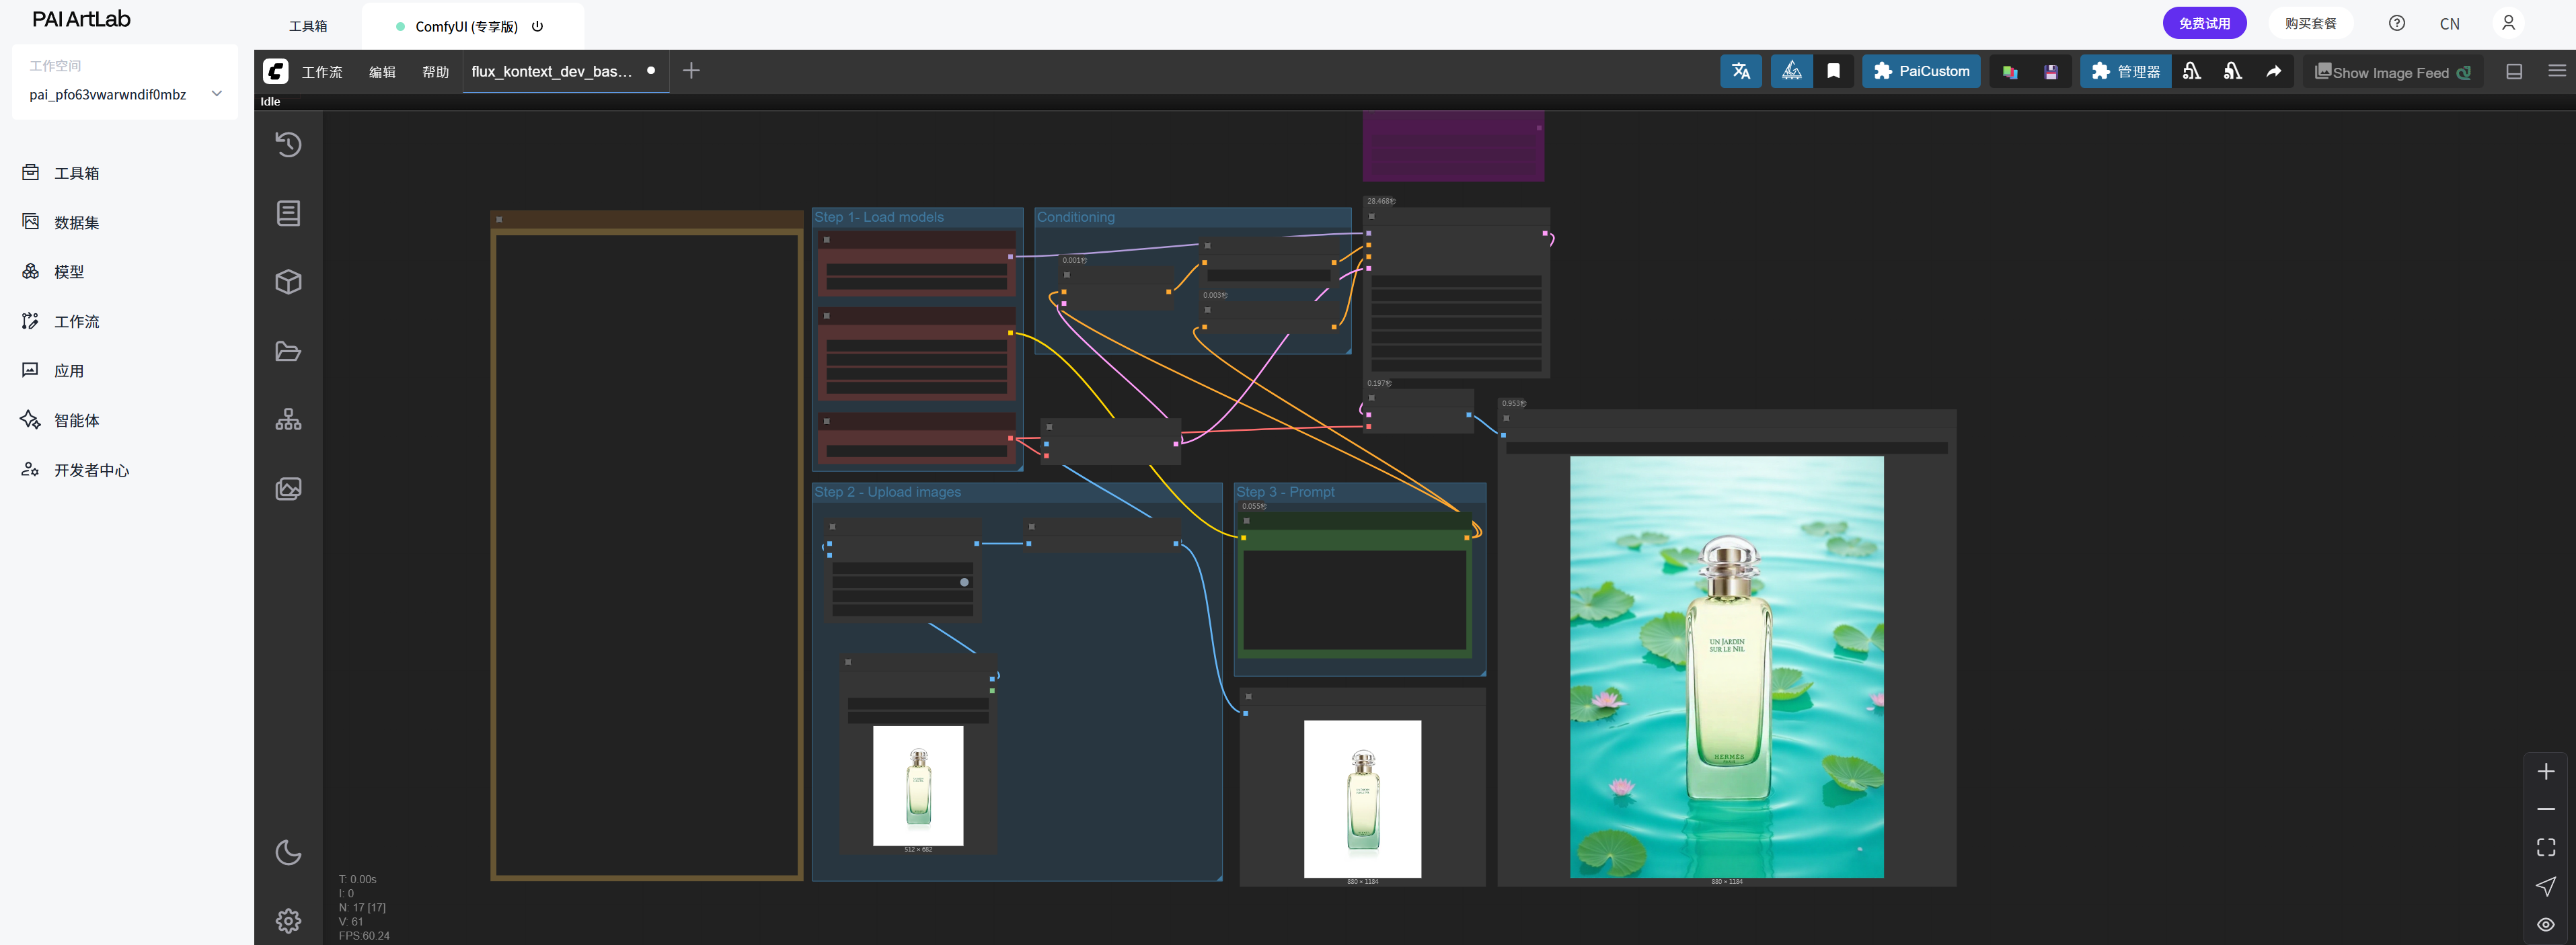
Task: Open the ComfyUI settings gear icon
Action: 288,920
